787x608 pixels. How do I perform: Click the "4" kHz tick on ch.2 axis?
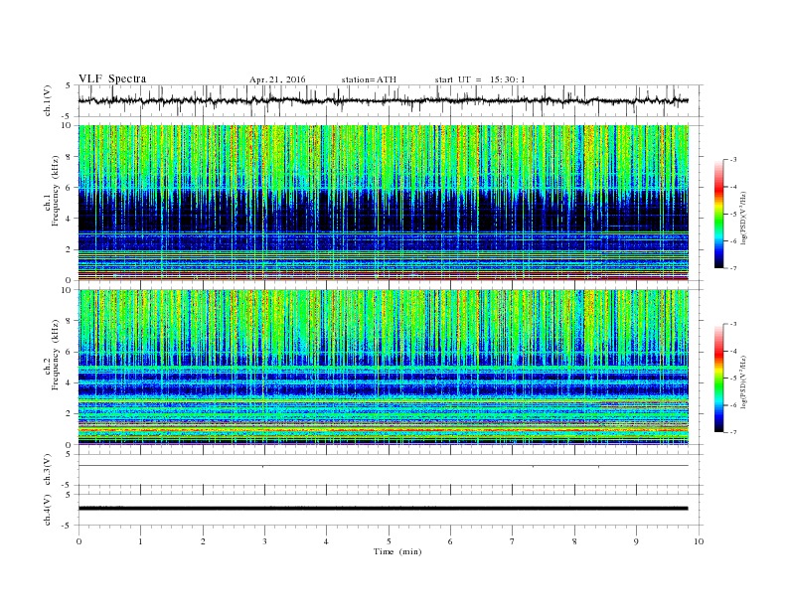pyautogui.click(x=70, y=382)
